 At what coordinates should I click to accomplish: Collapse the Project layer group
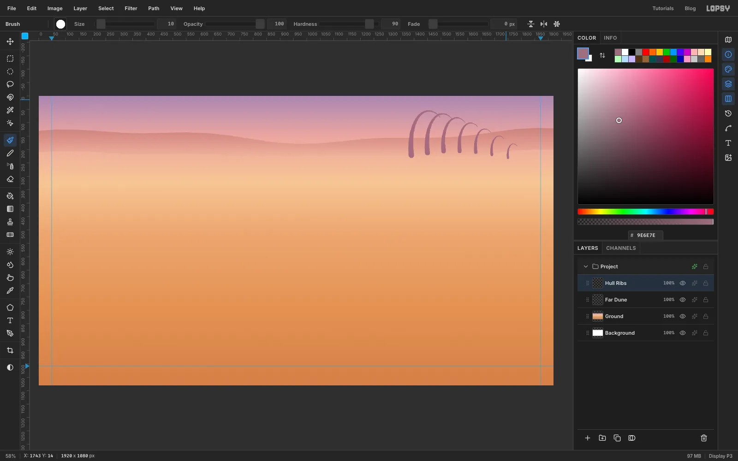(x=586, y=266)
